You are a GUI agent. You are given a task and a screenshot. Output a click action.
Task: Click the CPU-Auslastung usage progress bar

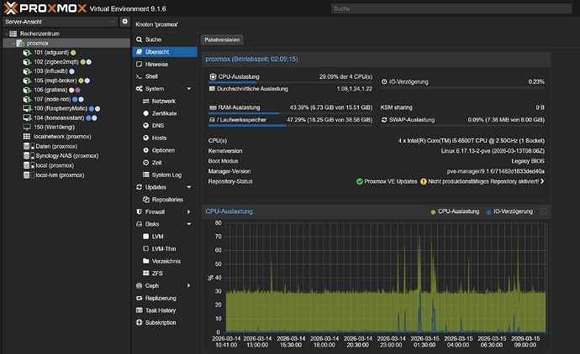pos(290,82)
